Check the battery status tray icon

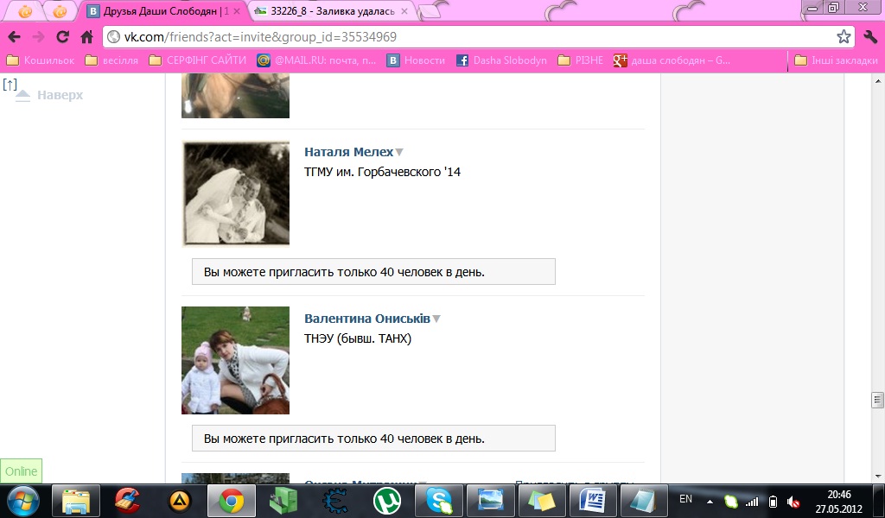(x=774, y=501)
